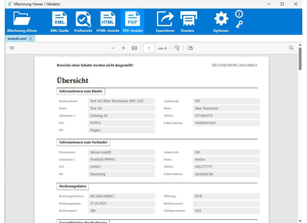
Task: Close the testubl.xml tab
Action: tap(30, 38)
